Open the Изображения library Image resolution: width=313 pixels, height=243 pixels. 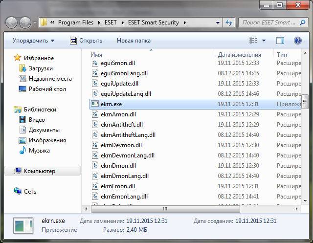(43, 140)
